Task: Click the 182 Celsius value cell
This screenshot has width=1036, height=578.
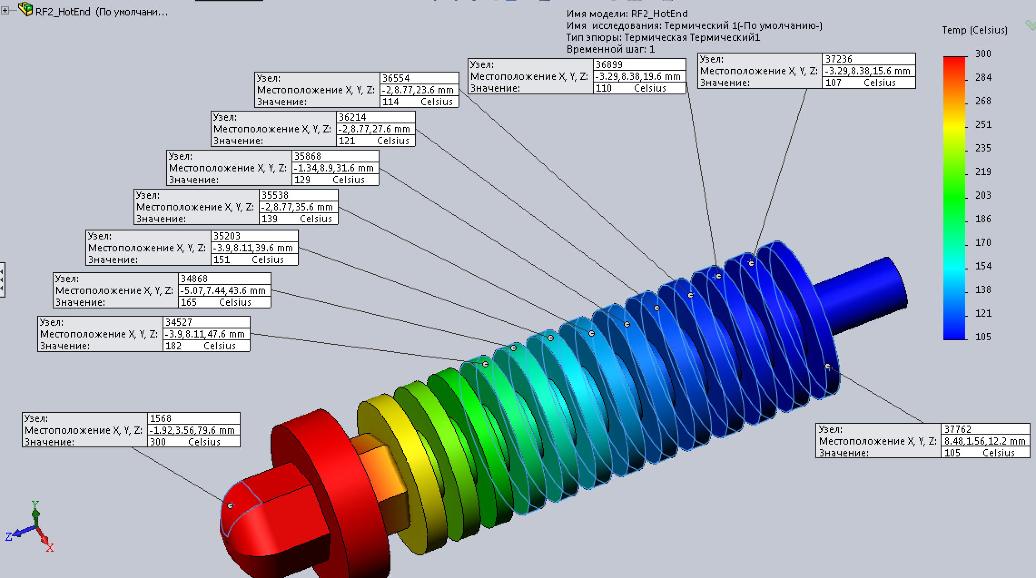Action: tap(206, 346)
